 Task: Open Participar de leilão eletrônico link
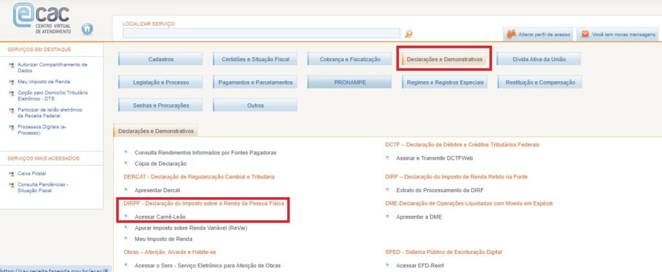(50, 112)
